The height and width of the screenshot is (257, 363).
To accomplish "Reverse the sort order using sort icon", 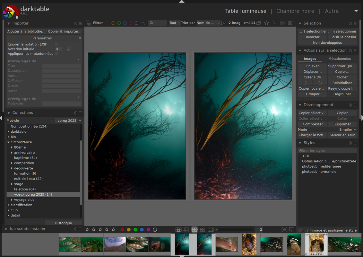I will (224, 23).
